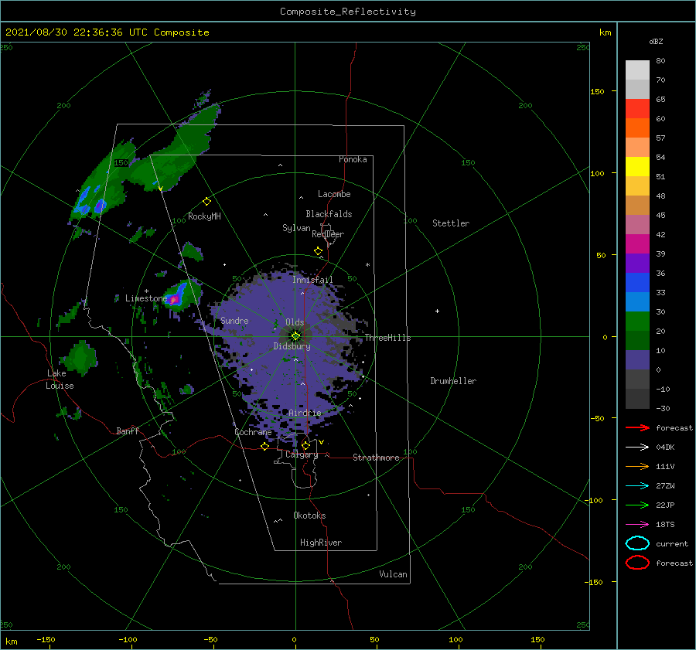Click the Drumheller town label
Screen dimensions: 696x650
tap(453, 381)
